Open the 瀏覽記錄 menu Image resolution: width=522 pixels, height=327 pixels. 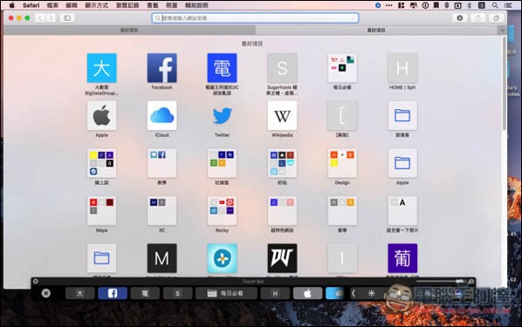coord(127,5)
